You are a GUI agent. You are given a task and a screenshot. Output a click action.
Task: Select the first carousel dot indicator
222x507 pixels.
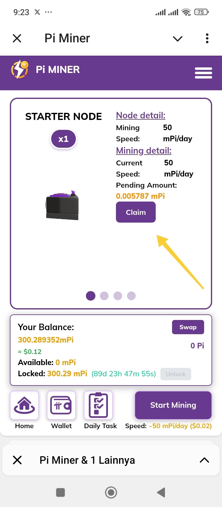tap(91, 296)
